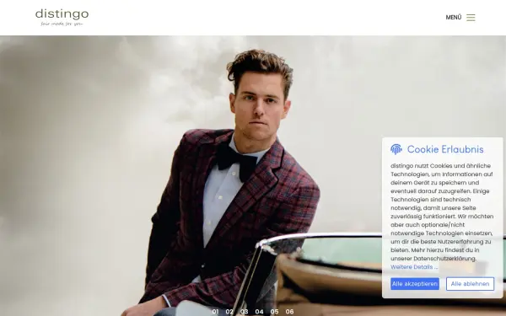Go to slide 01

pyautogui.click(x=215, y=312)
